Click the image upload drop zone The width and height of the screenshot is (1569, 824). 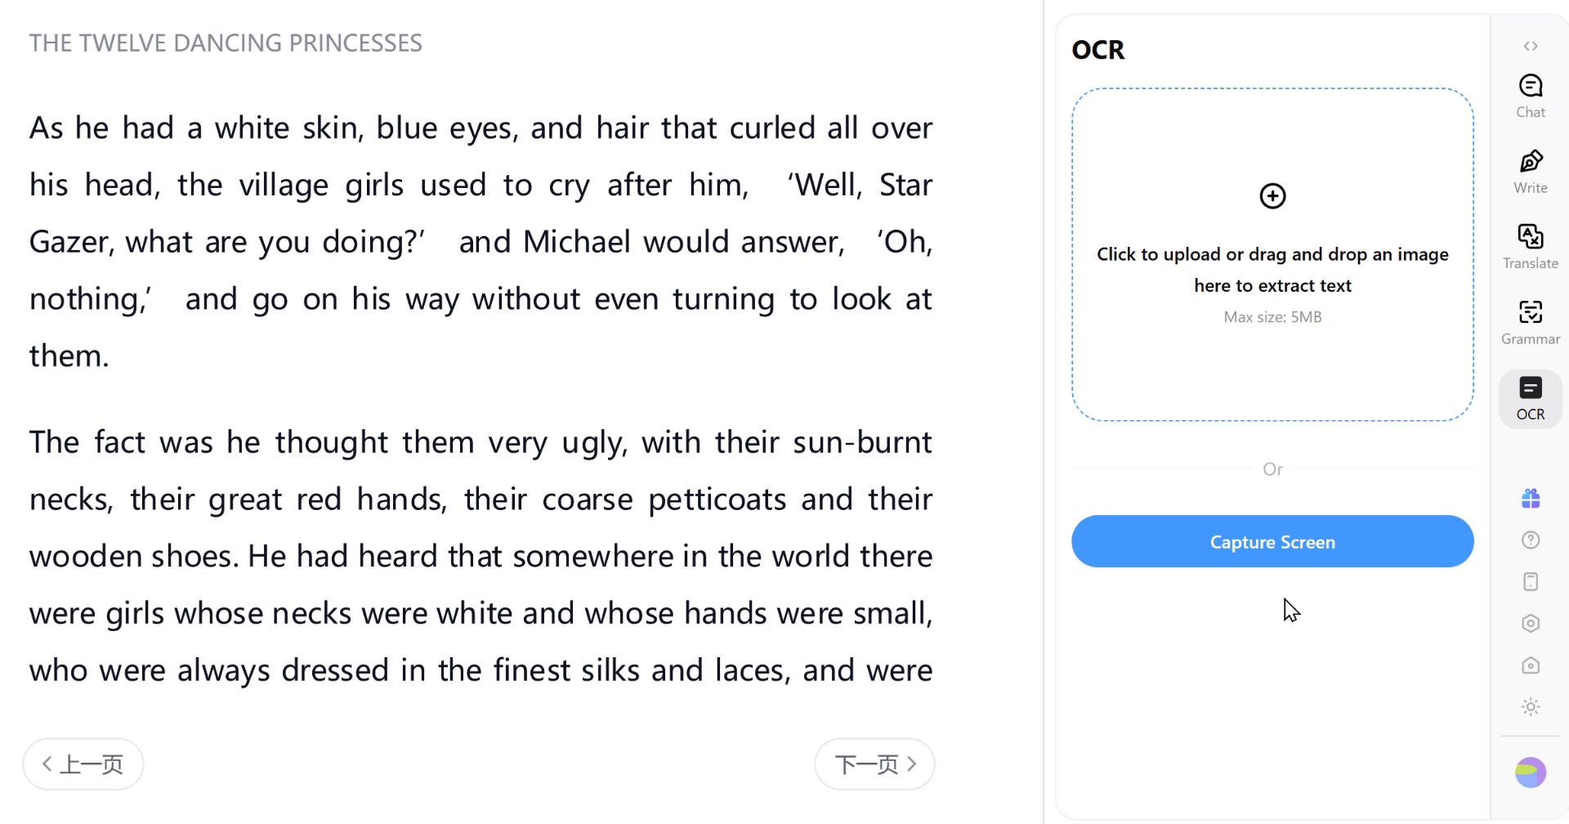click(1272, 360)
